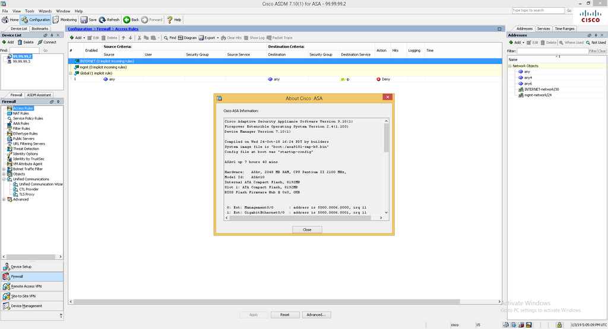Click the Addresses Filter input field
Image resolution: width=608 pixels, height=329 pixels.
pos(553,51)
